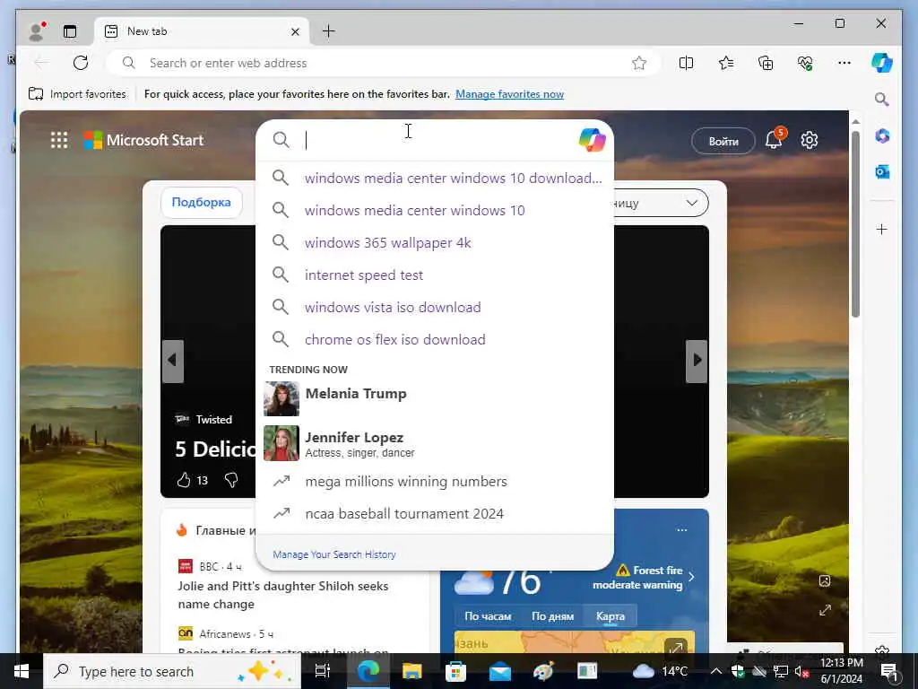This screenshot has height=689, width=918.
Task: Select suggestion windows vista iso download
Action: coord(435,307)
